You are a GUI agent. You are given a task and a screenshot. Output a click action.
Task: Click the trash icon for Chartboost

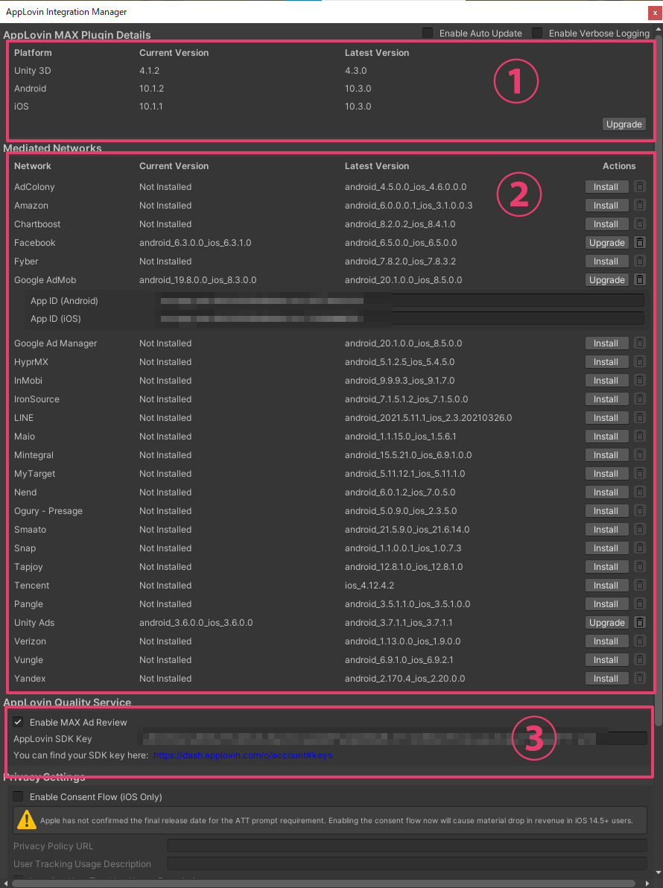(639, 224)
